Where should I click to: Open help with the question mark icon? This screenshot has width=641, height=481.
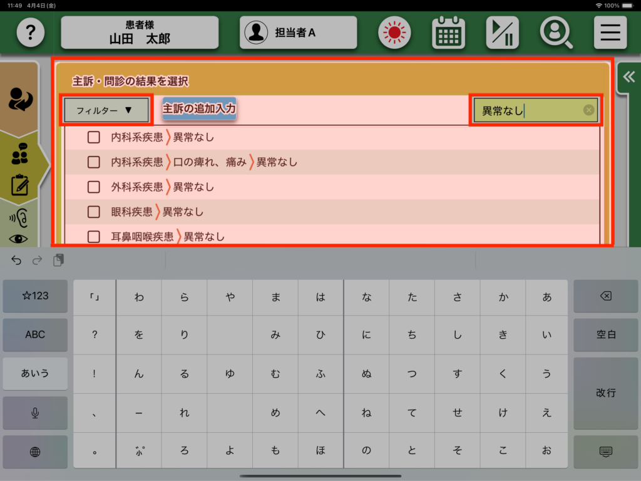pos(31,33)
